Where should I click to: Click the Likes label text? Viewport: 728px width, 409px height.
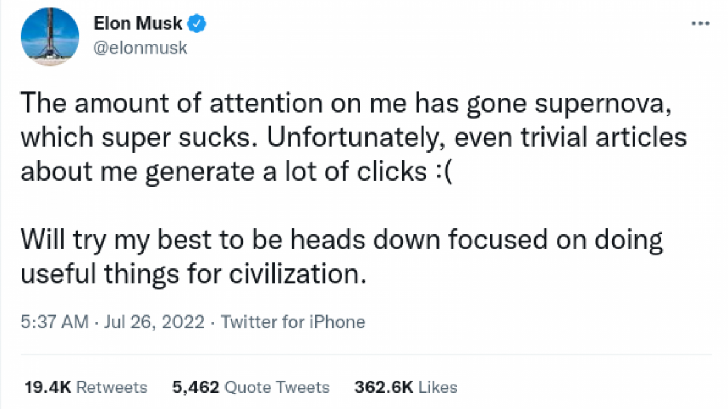coord(438,387)
